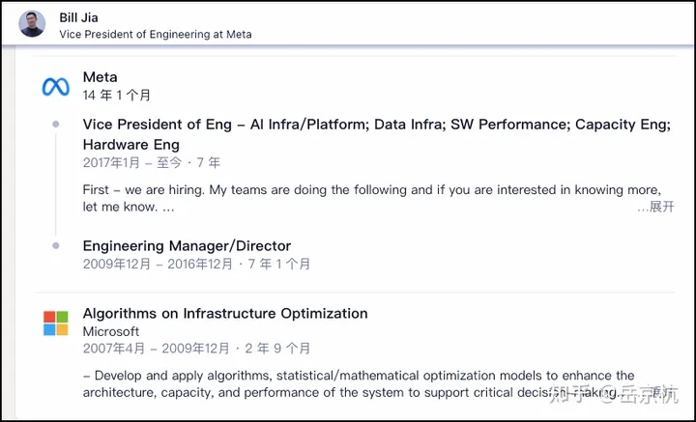Click the '2017年1月 – 至今 · 7 年' date range

point(152,162)
